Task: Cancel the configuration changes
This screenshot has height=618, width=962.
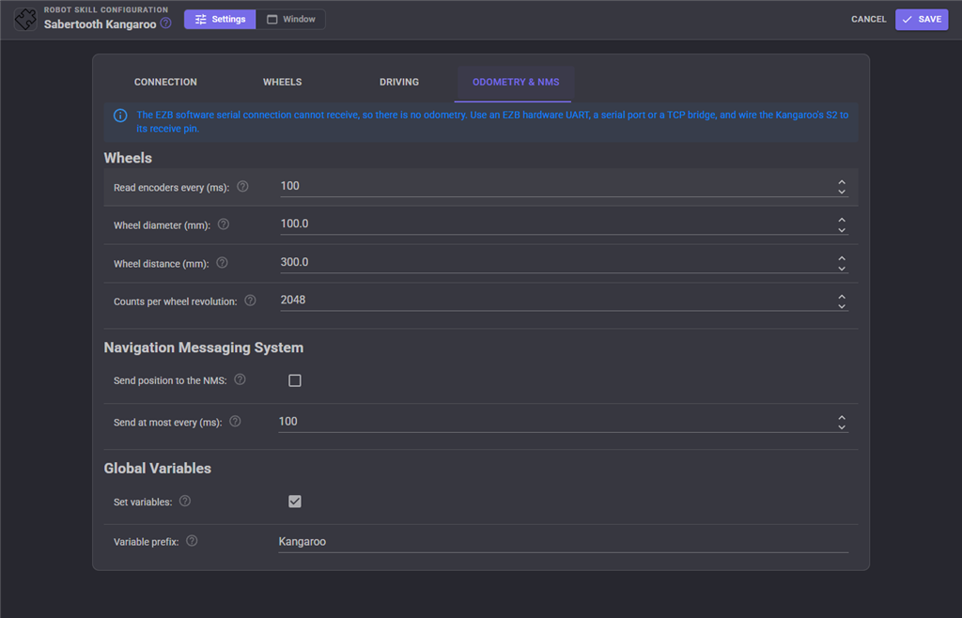Action: (x=868, y=20)
